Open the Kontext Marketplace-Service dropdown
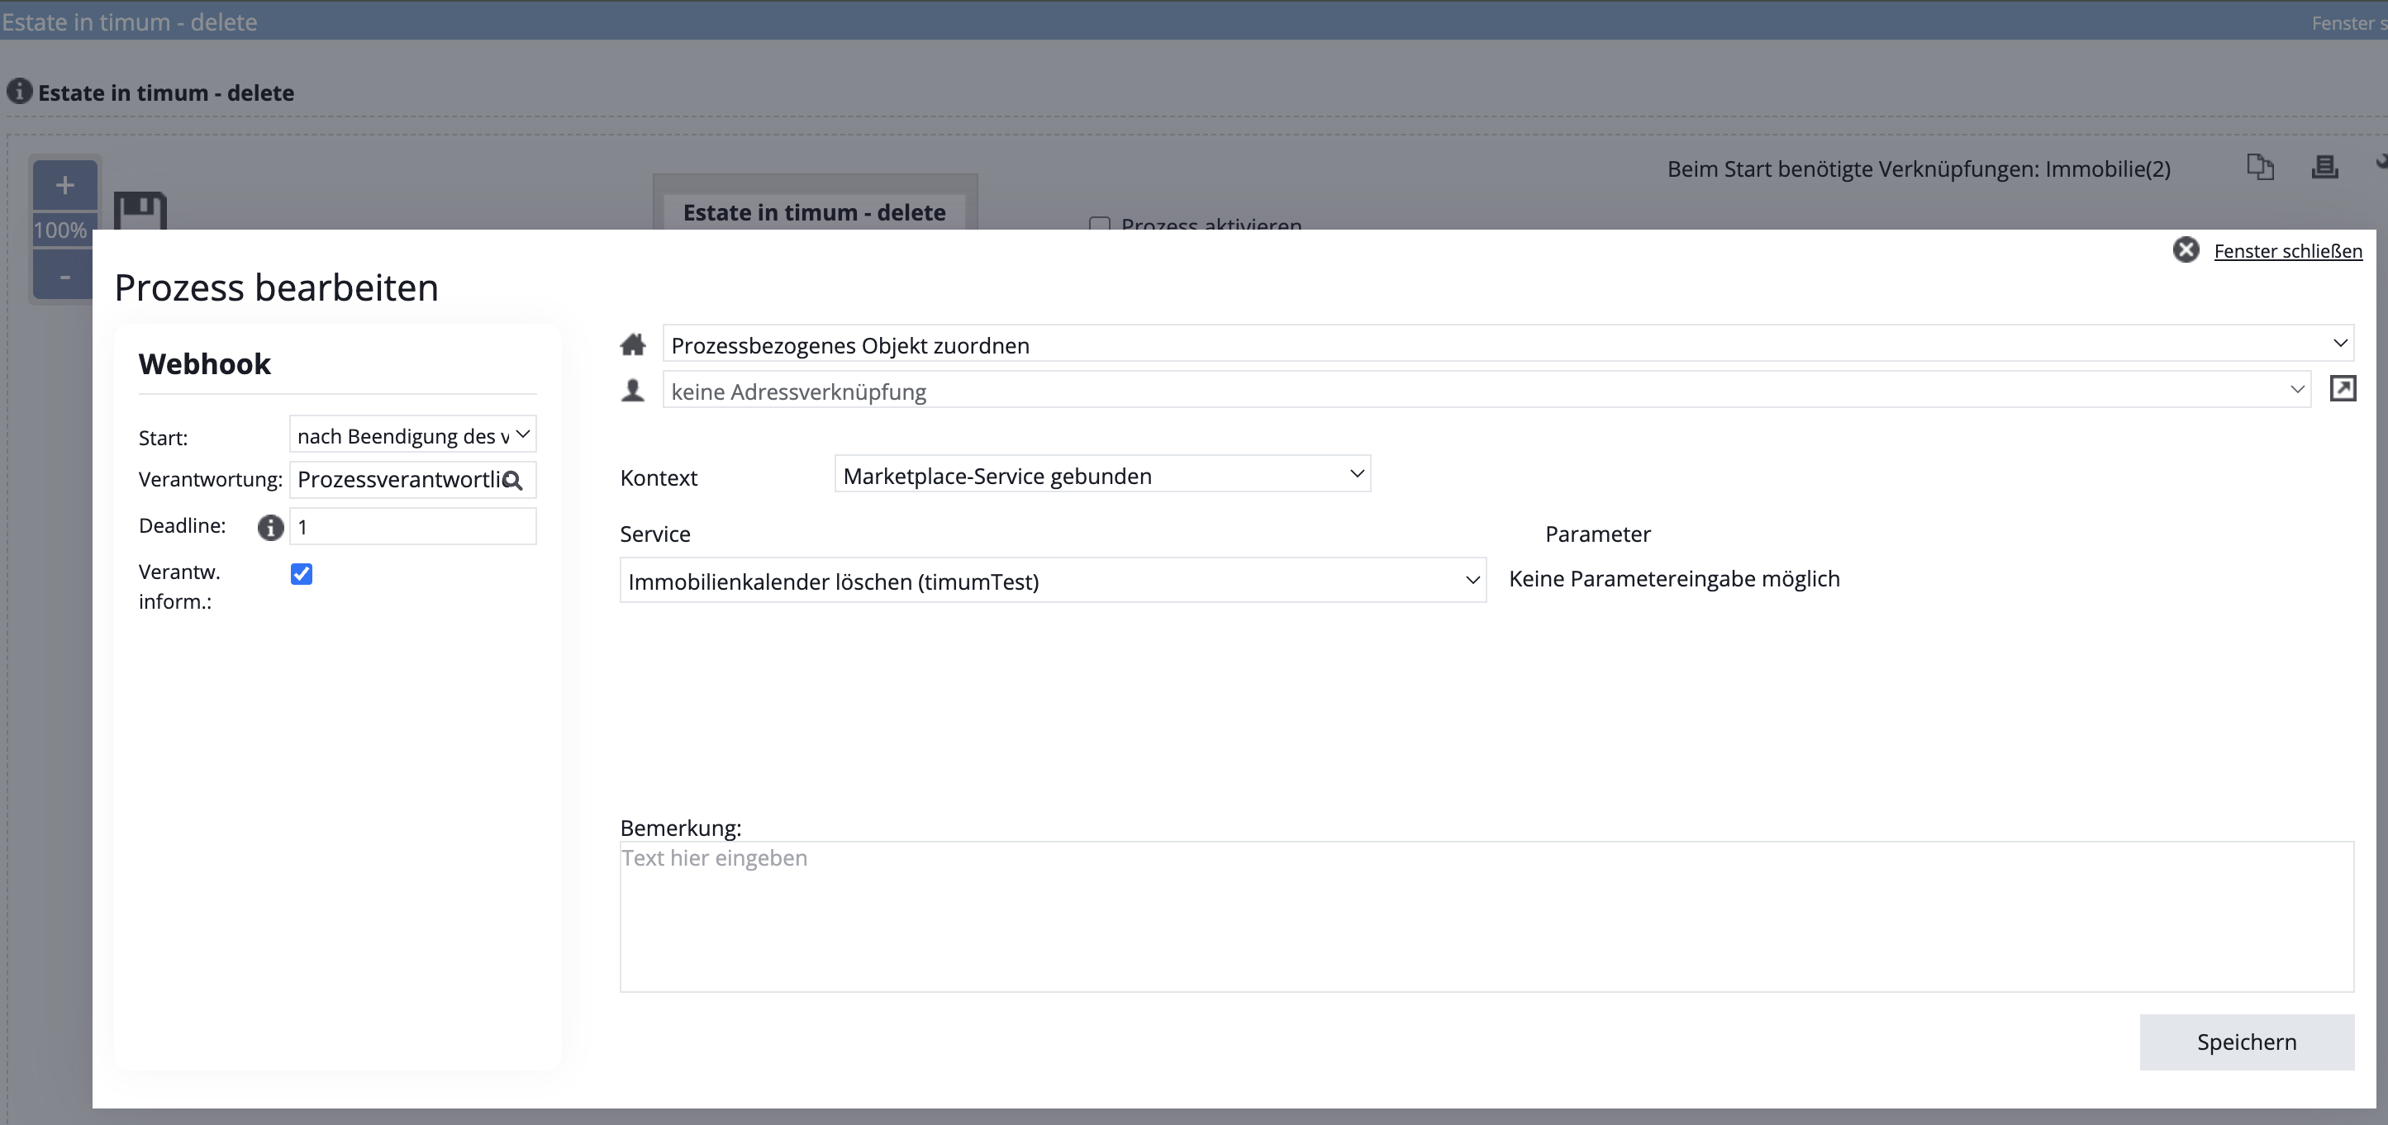Viewport: 2388px width, 1125px height. tap(1102, 474)
